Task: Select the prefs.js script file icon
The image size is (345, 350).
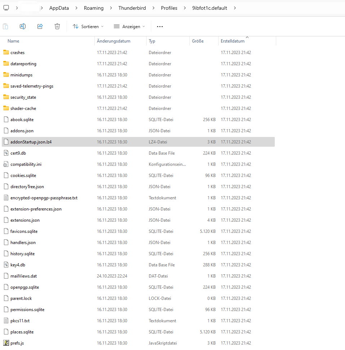Action: (6, 343)
